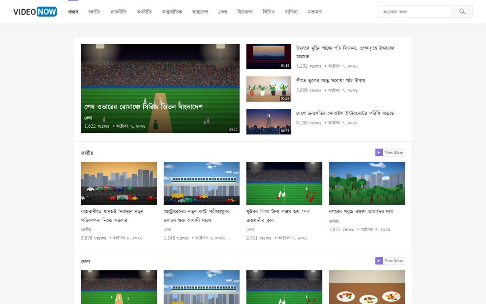486x304 pixels.
Task: Click খেলা tag under football league article
Action: coord(250,229)
